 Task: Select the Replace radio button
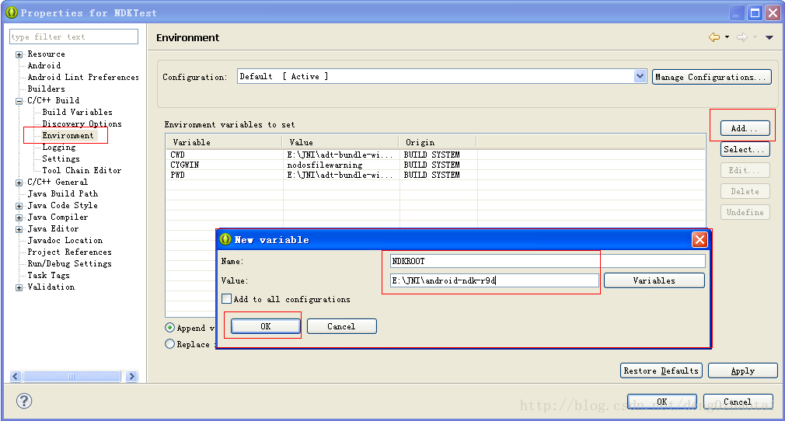[169, 344]
